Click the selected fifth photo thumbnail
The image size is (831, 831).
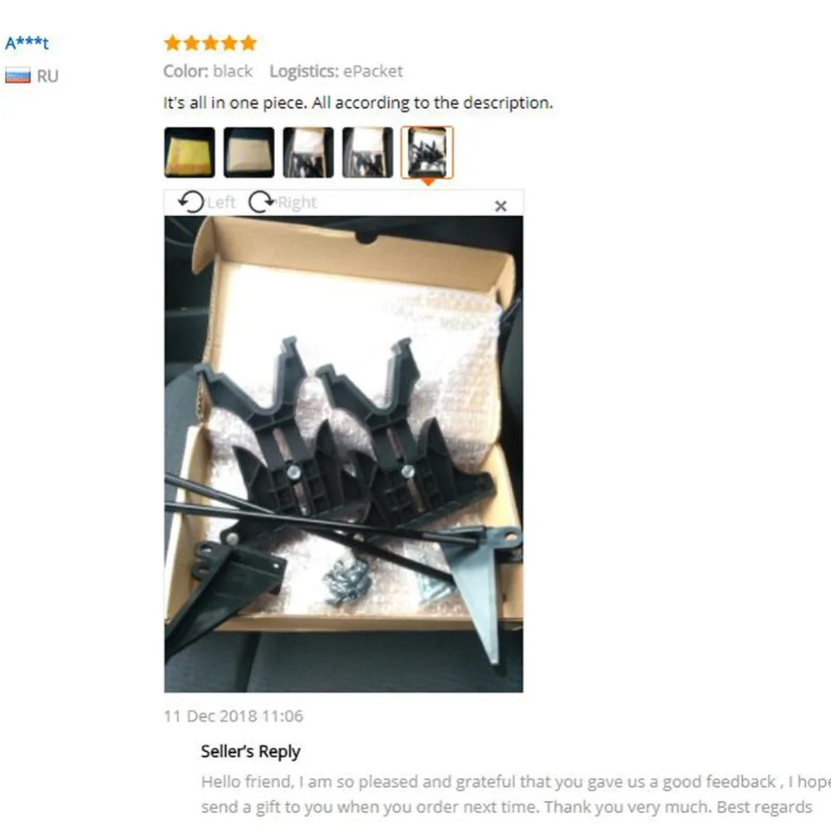point(427,153)
